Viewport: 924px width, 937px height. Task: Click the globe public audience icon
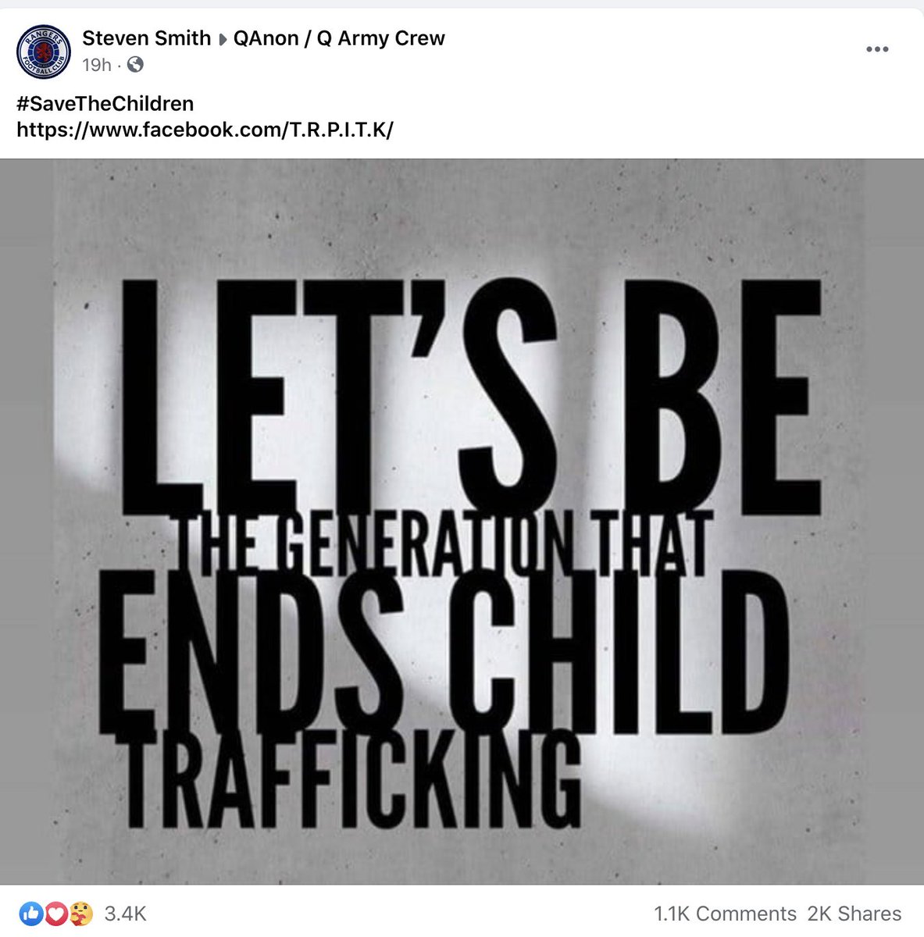click(x=135, y=65)
